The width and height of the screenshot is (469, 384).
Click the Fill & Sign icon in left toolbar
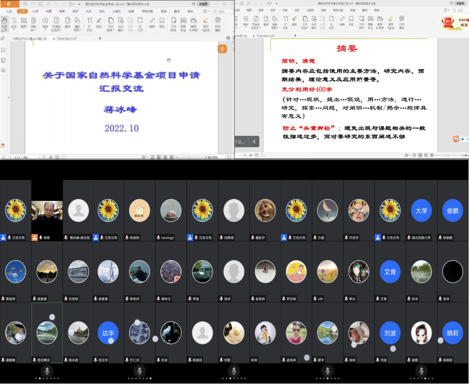[x=206, y=23]
